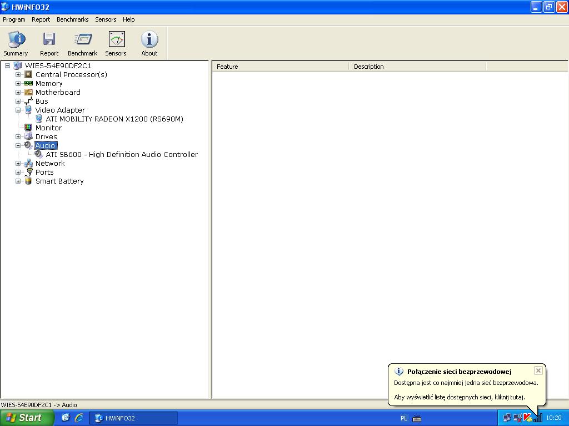The height and width of the screenshot is (426, 569).
Task: Click the Start button
Action: pyautogui.click(x=26, y=418)
